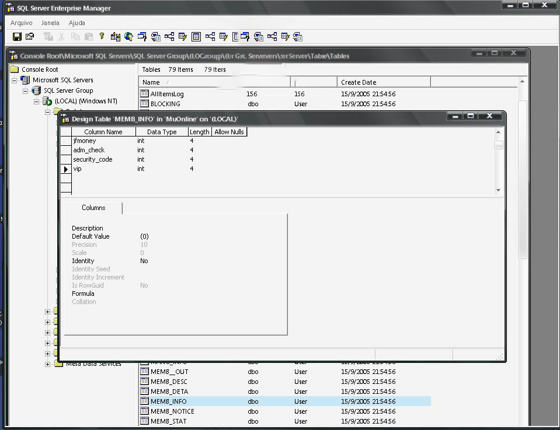560x430 pixels.
Task: Select the MEMB_NOTICE table row
Action: click(172, 411)
